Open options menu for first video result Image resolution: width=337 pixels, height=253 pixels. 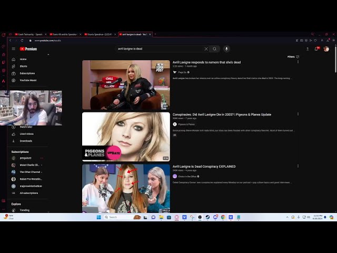click(298, 62)
